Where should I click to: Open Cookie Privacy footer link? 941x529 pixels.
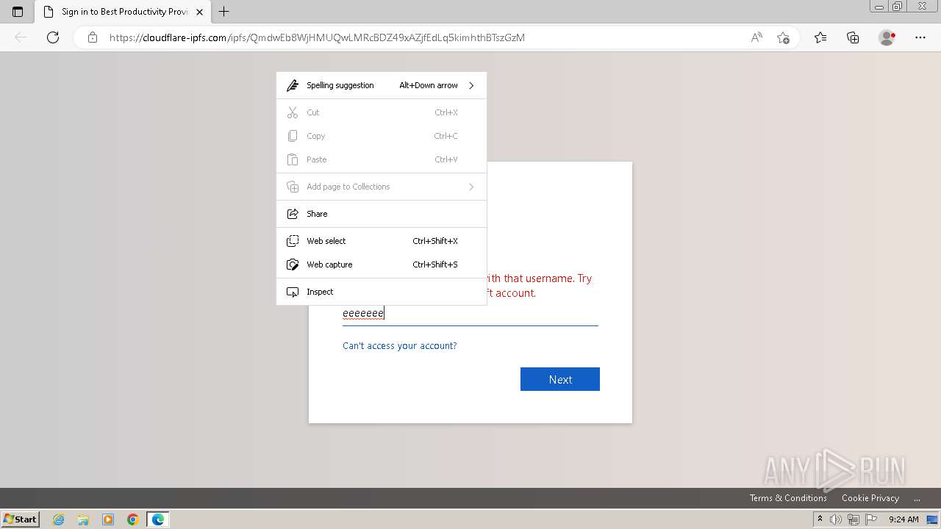tap(870, 497)
